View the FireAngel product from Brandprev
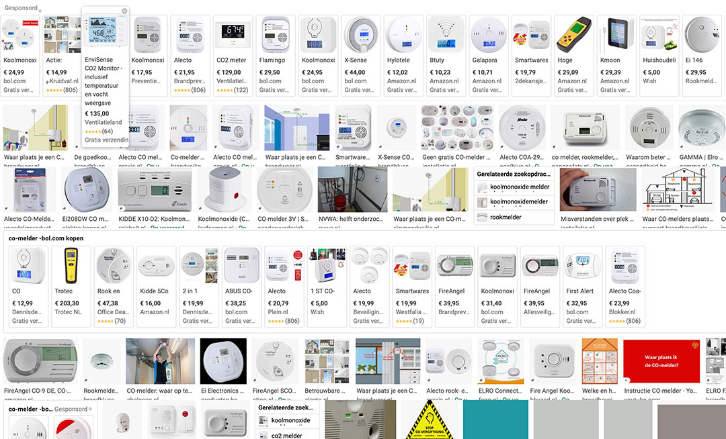The width and height of the screenshot is (726, 439). [x=454, y=287]
